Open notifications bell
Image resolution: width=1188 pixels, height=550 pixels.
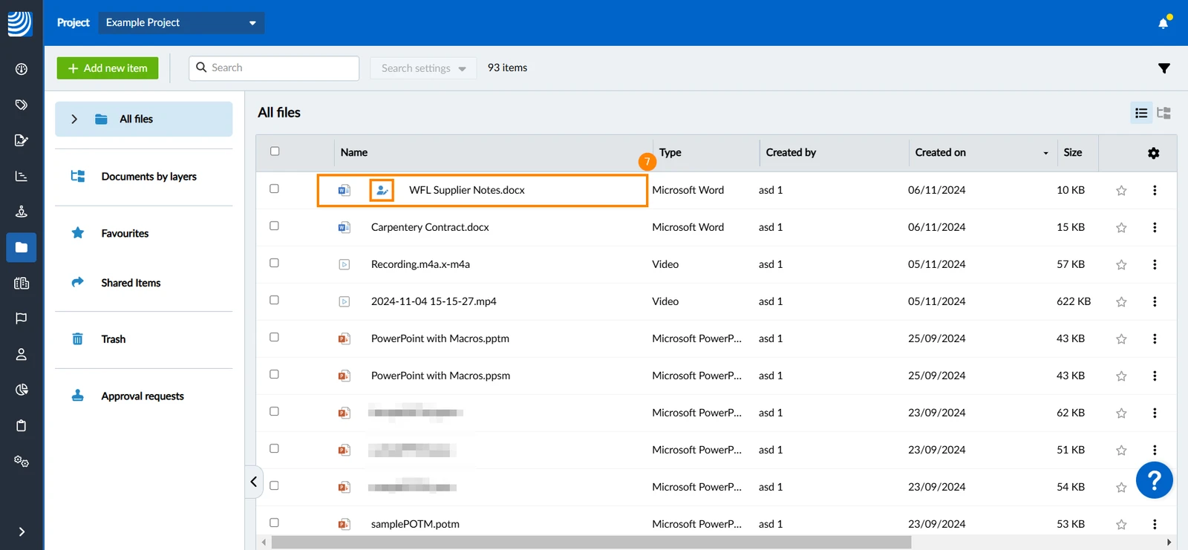(x=1163, y=23)
